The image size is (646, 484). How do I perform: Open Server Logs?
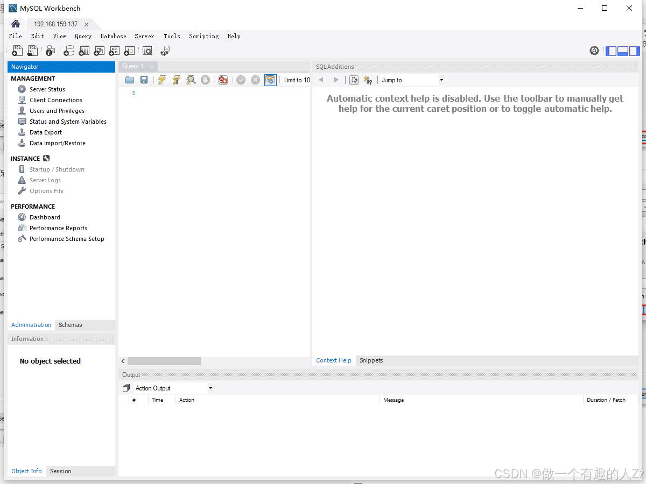tap(45, 180)
